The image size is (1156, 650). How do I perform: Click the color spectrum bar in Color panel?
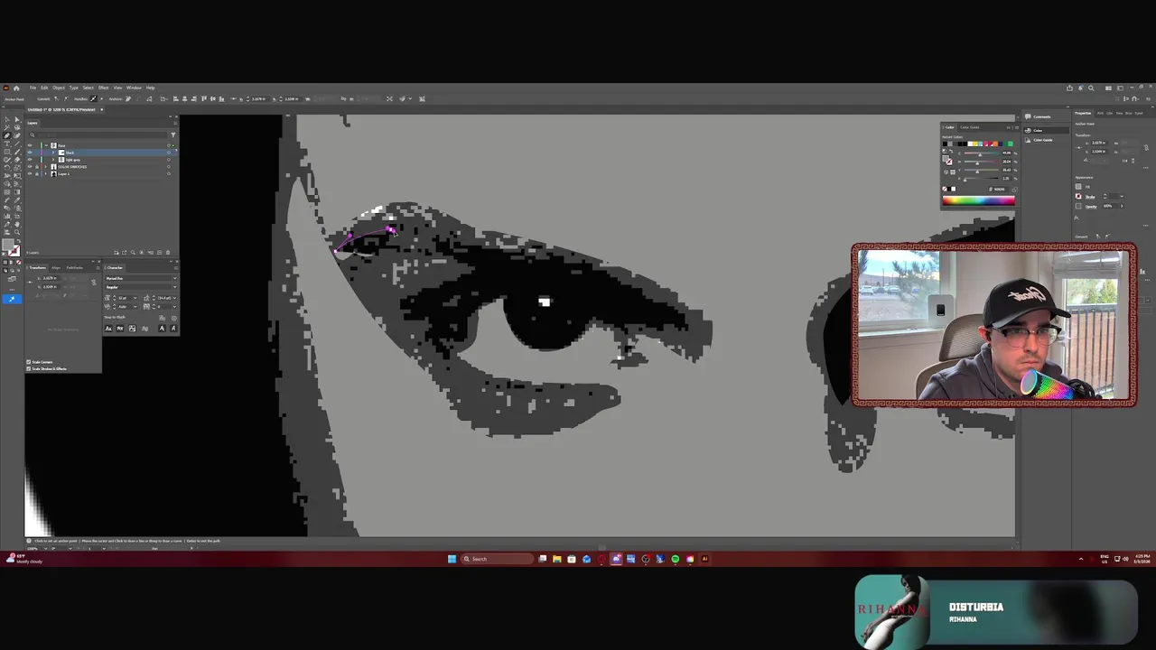point(979,200)
